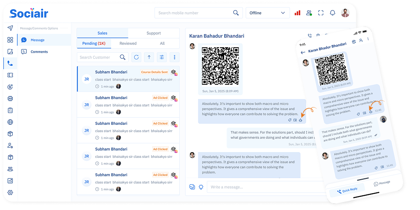Click the AI chip icon in left sidebar

point(10,98)
